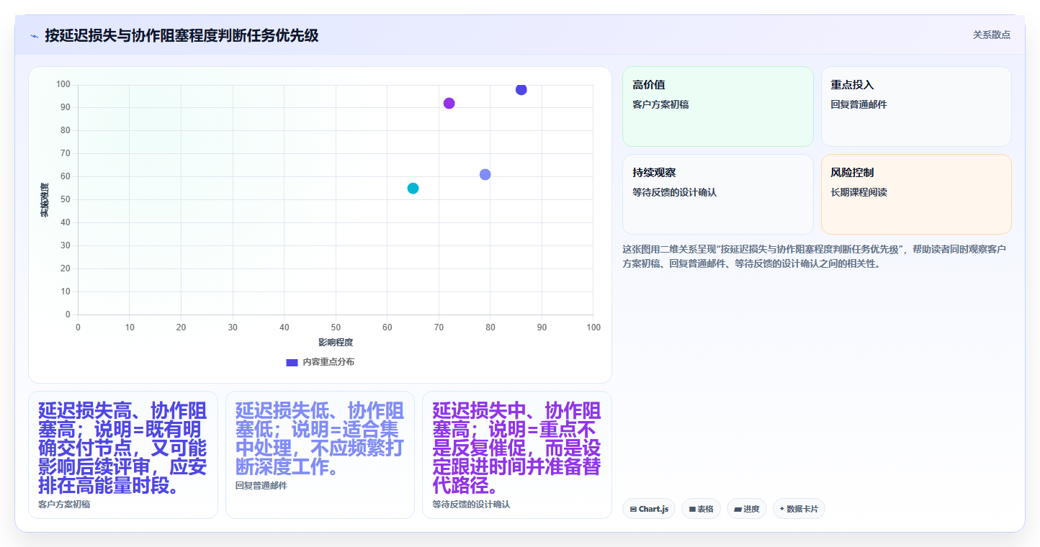Click the page title 按延迟损失与协作阻塞程度判断任务优先级

pos(181,35)
